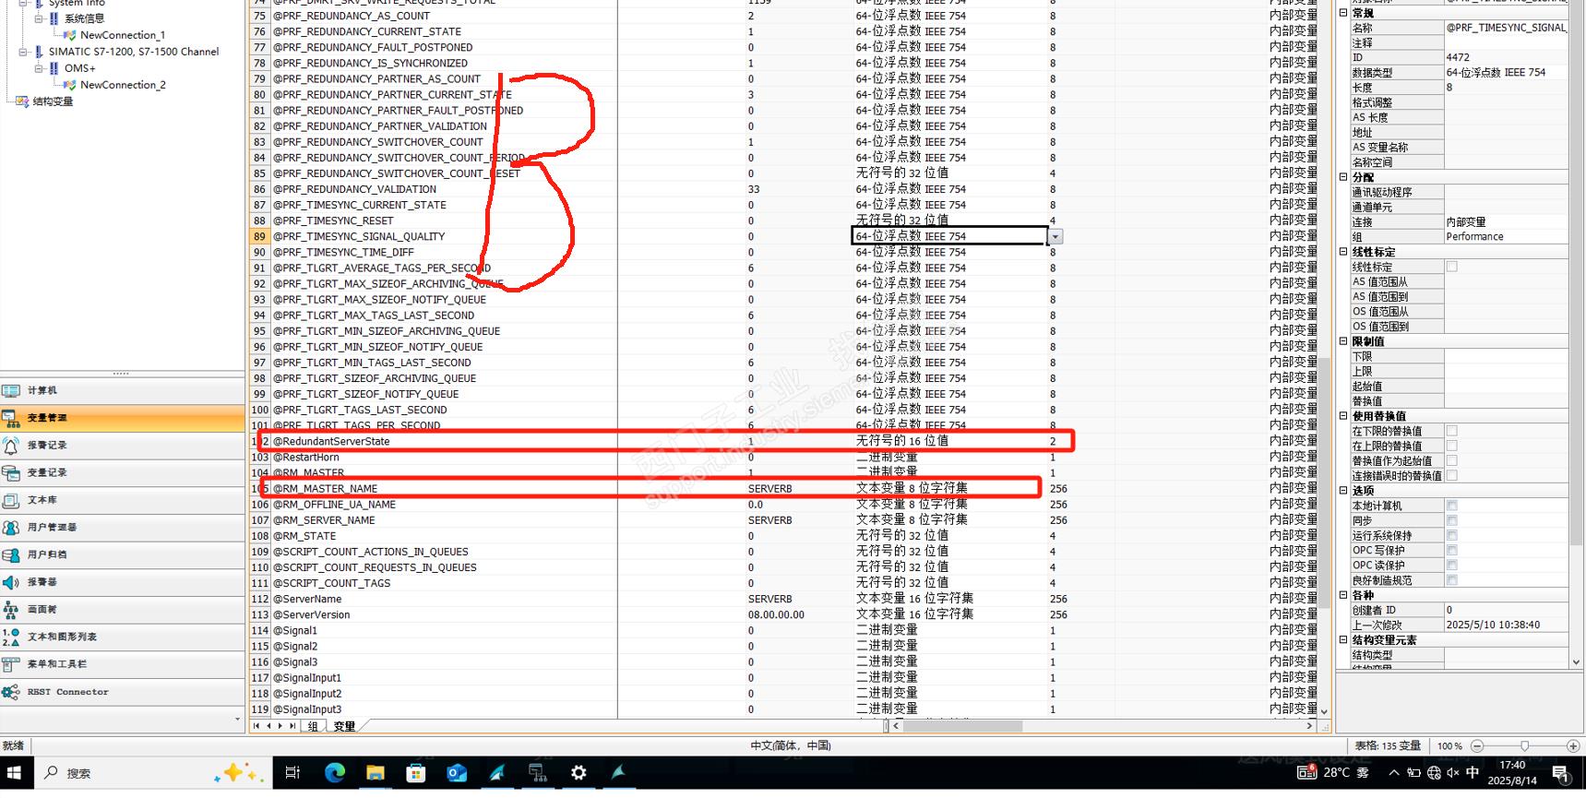Open Windows Start menu
This screenshot has height=798, width=1586.
click(16, 773)
